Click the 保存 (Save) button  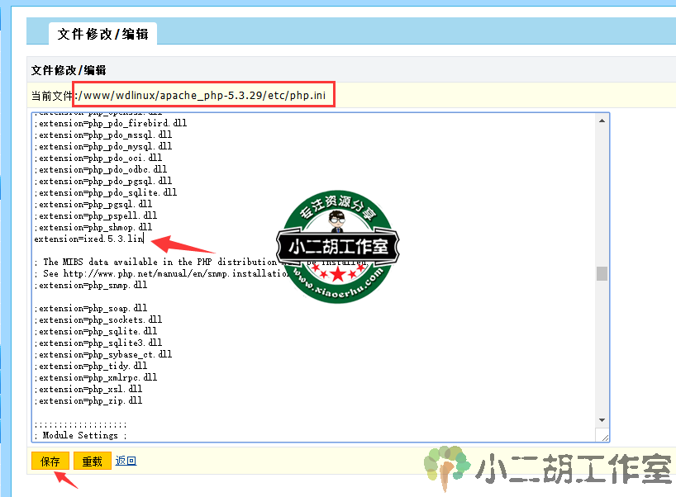pyautogui.click(x=50, y=461)
